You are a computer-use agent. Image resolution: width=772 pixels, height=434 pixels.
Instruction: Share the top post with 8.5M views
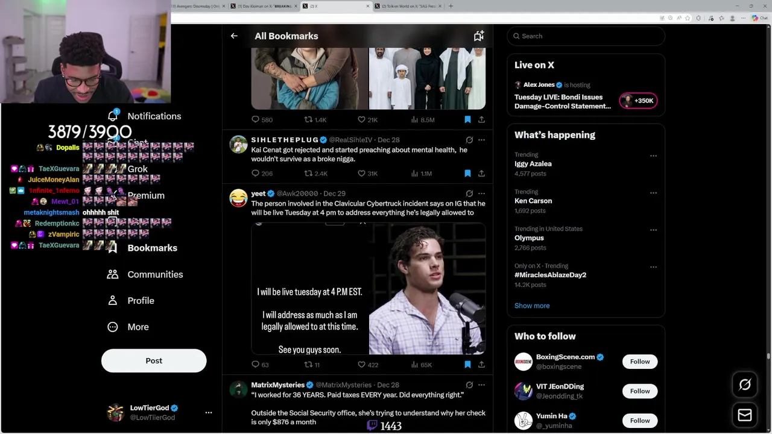[481, 120]
